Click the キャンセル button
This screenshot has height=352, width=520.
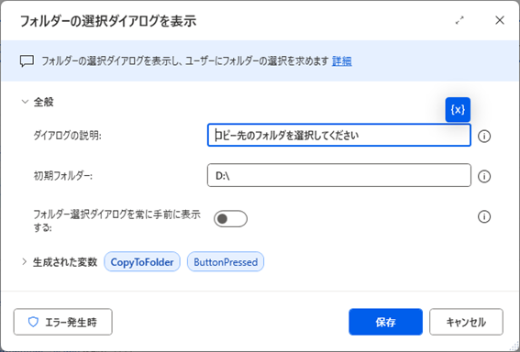coord(466,322)
